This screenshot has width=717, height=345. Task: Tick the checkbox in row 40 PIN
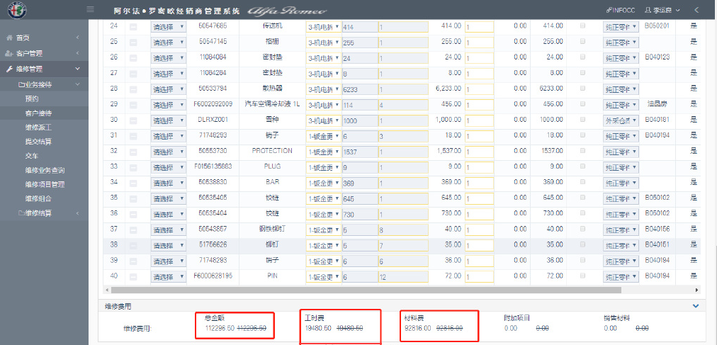(582, 276)
